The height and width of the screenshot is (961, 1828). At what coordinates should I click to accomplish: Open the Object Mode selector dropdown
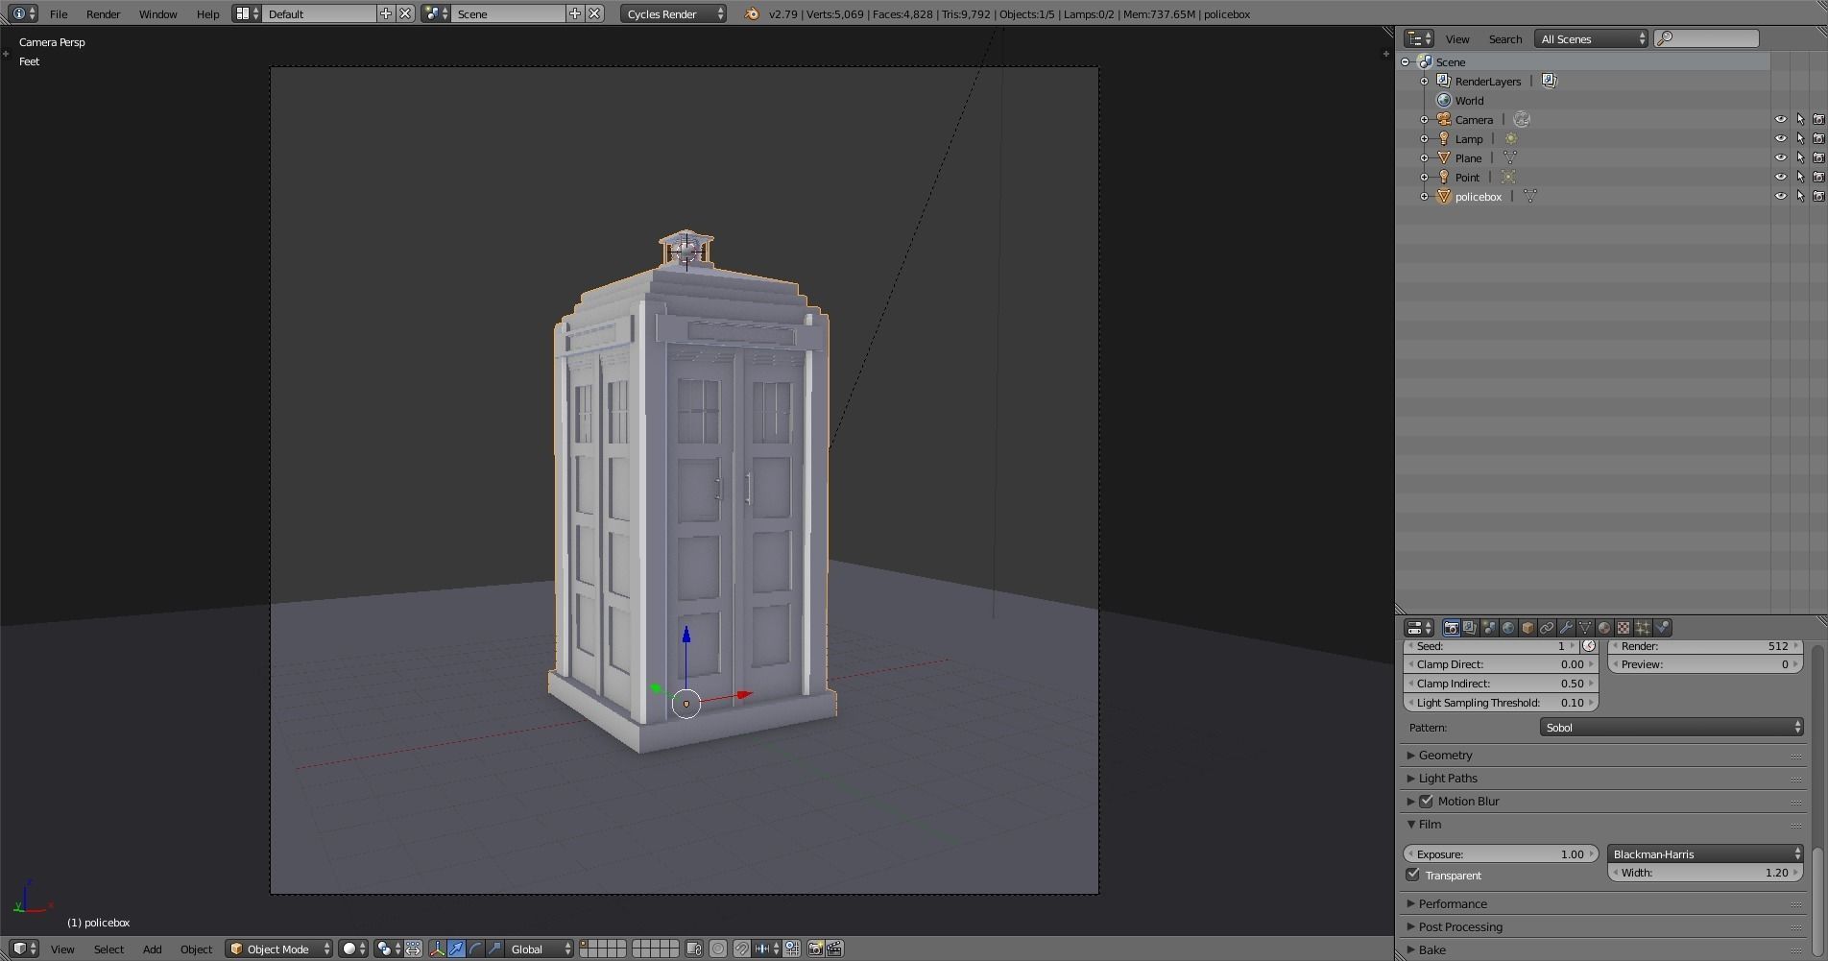tap(279, 949)
